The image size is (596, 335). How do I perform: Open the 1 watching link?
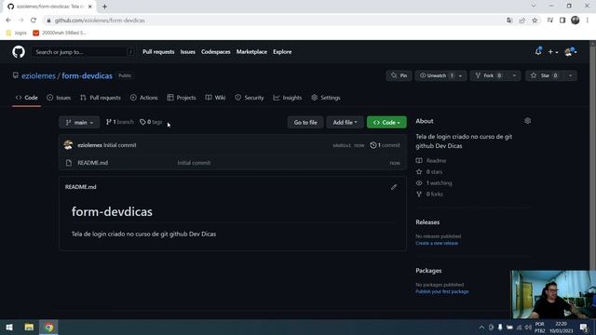pos(434,182)
